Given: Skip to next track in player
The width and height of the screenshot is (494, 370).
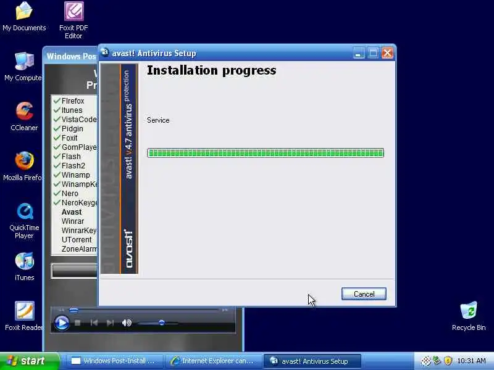Looking at the screenshot, I should pyautogui.click(x=110, y=323).
